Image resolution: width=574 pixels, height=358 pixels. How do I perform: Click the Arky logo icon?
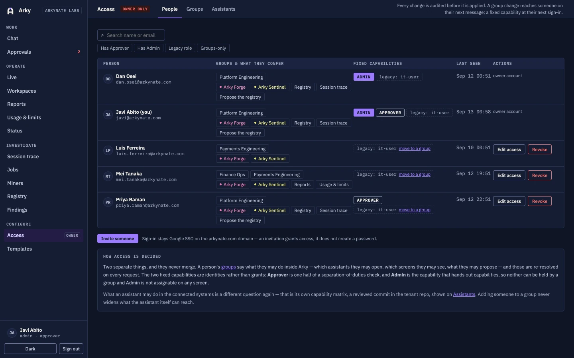click(x=10, y=11)
